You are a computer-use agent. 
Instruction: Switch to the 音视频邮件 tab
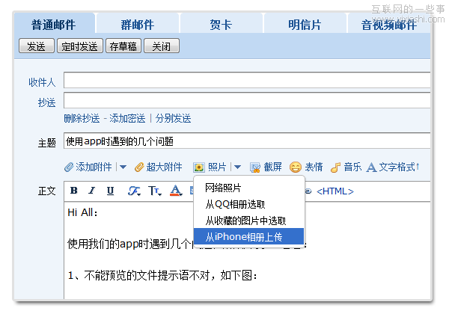[389, 25]
